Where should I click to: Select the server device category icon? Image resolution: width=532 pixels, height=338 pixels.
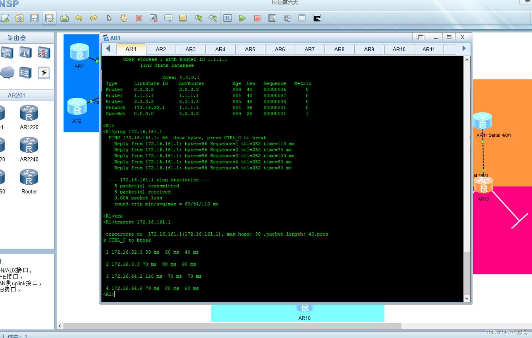tap(25, 73)
